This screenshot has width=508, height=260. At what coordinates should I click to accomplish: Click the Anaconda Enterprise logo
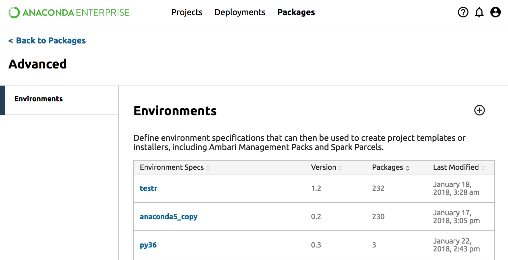tap(69, 13)
